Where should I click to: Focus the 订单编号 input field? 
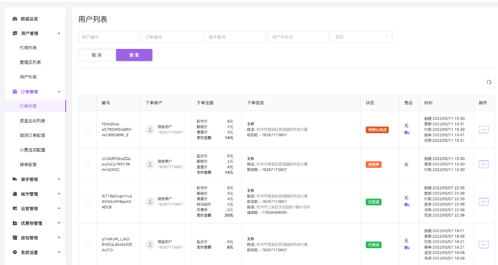tap(172, 37)
